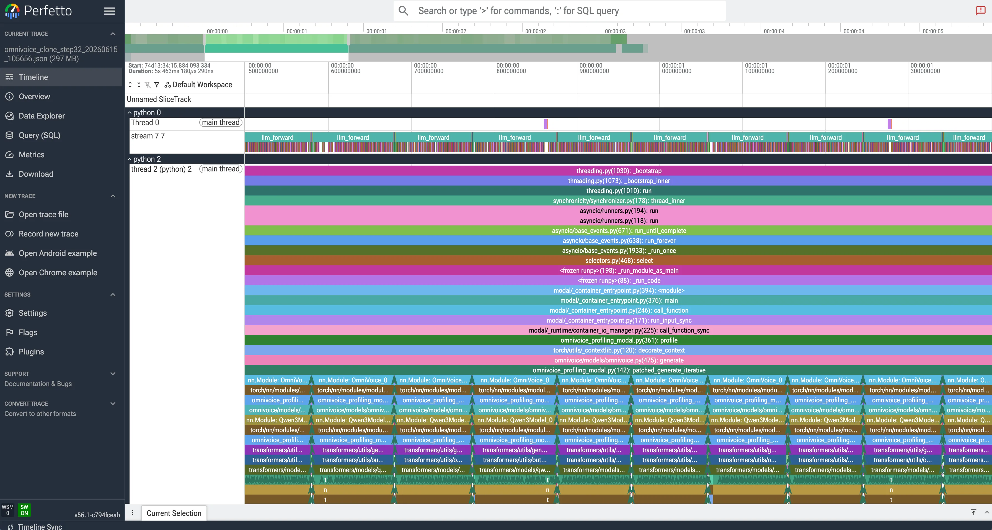This screenshot has height=530, width=992.
Task: Open the Overview page
Action: [61, 96]
